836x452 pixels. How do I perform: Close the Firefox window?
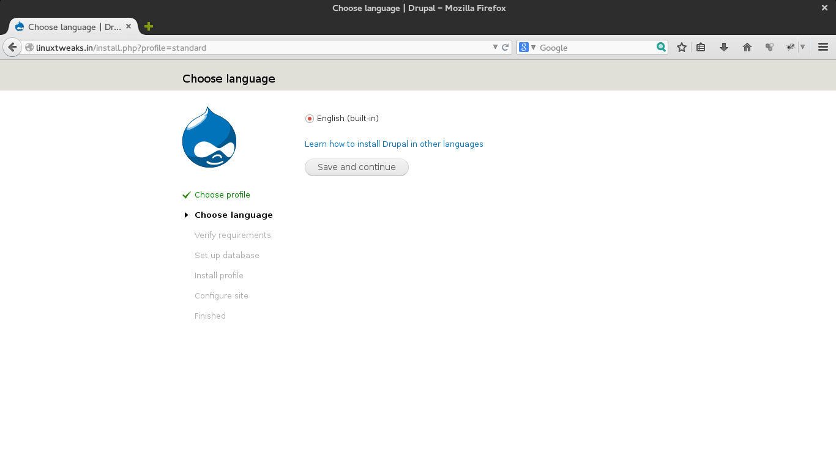824,8
